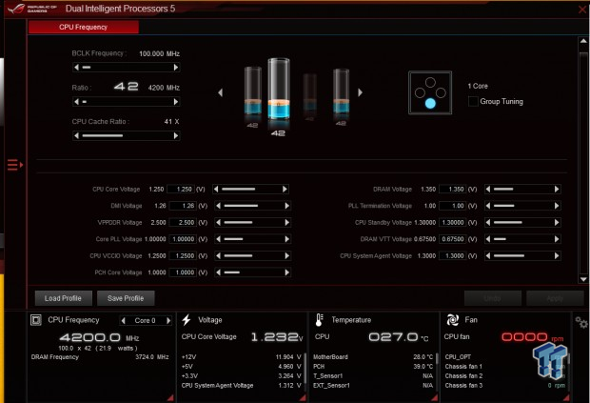Decrease CPU Standby Voltage with left arrow
The image size is (590, 403).
click(x=488, y=222)
